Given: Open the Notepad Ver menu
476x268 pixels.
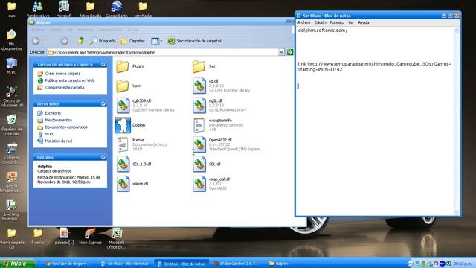Looking at the screenshot, I should 351,22.
